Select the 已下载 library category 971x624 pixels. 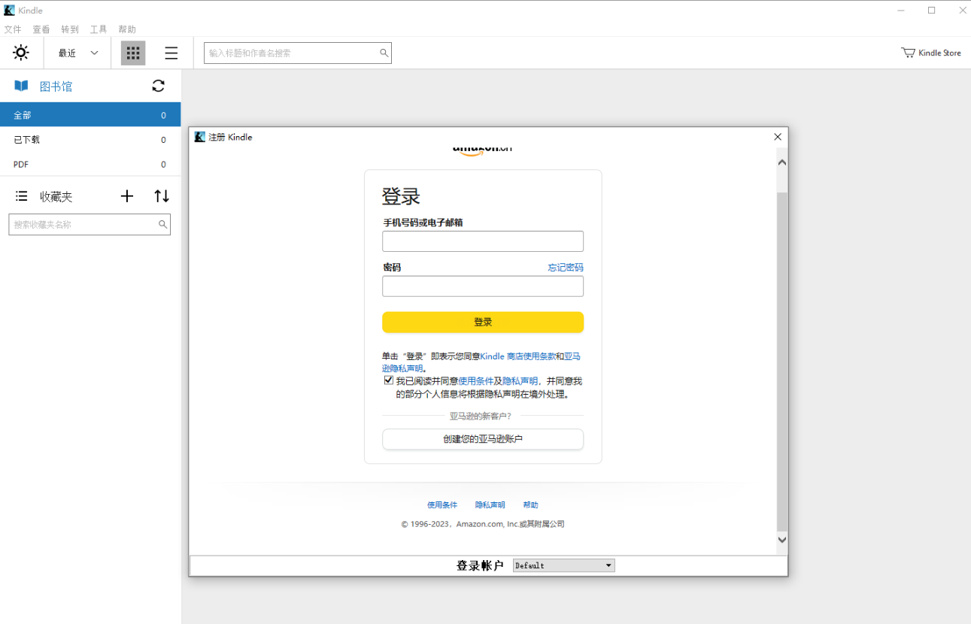pos(90,140)
